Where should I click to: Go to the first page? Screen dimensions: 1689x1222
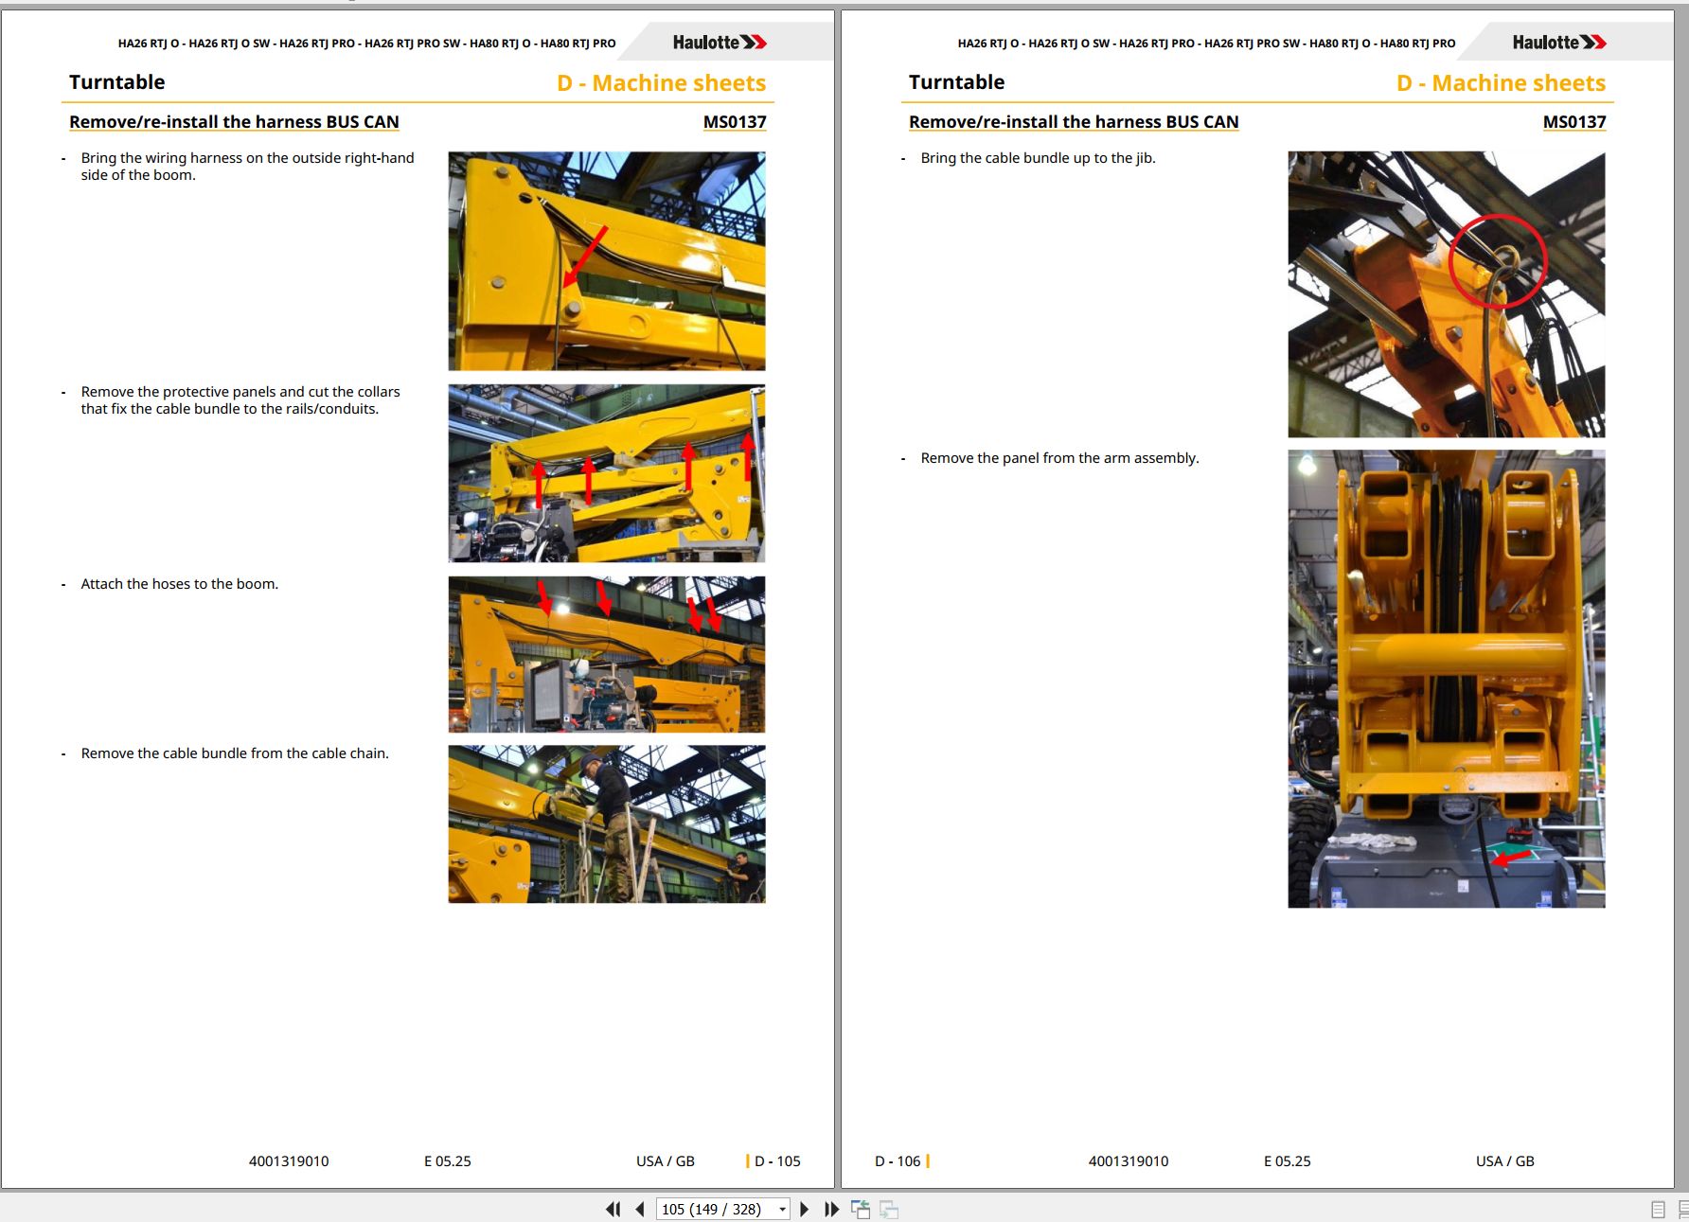point(613,1209)
